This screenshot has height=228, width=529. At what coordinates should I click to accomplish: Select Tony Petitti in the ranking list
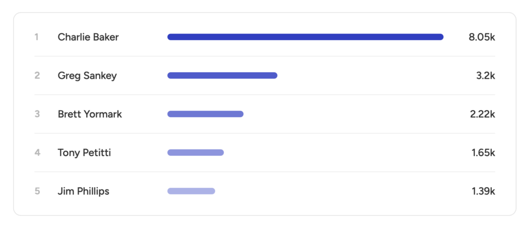click(84, 153)
